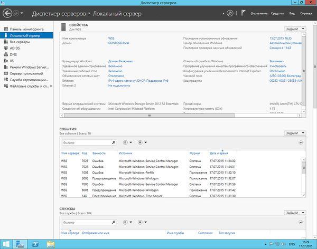This screenshot has width=317, height=249.
Task: Click the main window vertical scrollbar
Action: click(x=315, y=66)
